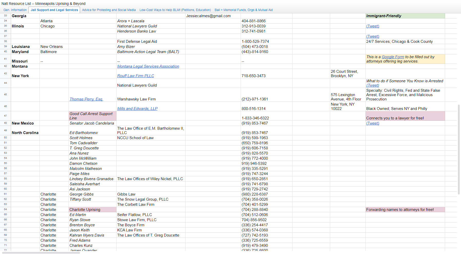Open the Tweet link in row 35
461x255 pixels.
[372, 26]
